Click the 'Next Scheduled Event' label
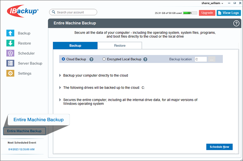243x161 pixels. 22,143
